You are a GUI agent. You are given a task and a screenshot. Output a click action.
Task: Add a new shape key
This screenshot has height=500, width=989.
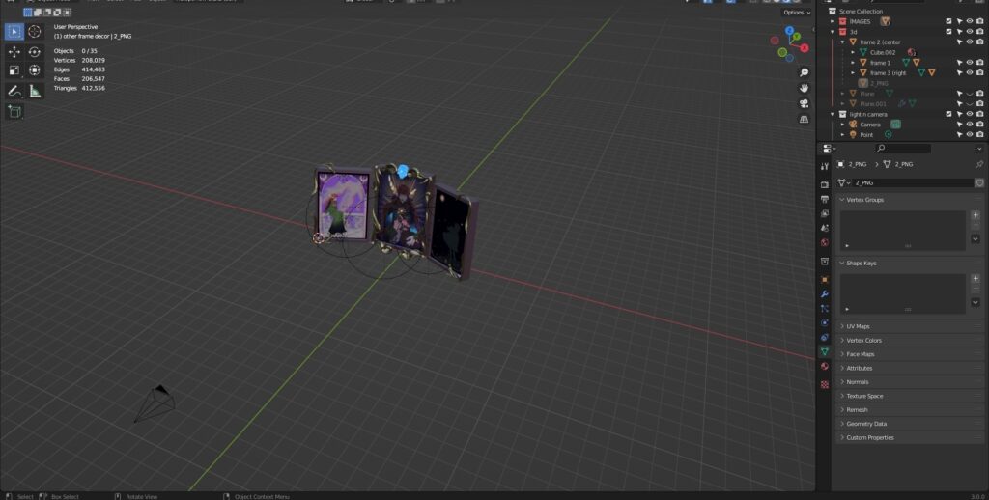pos(975,278)
